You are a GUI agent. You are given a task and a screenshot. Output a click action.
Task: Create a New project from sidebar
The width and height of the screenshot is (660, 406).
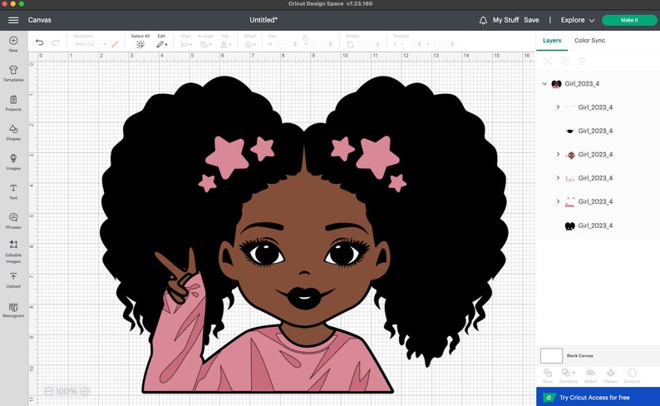pyautogui.click(x=13, y=44)
